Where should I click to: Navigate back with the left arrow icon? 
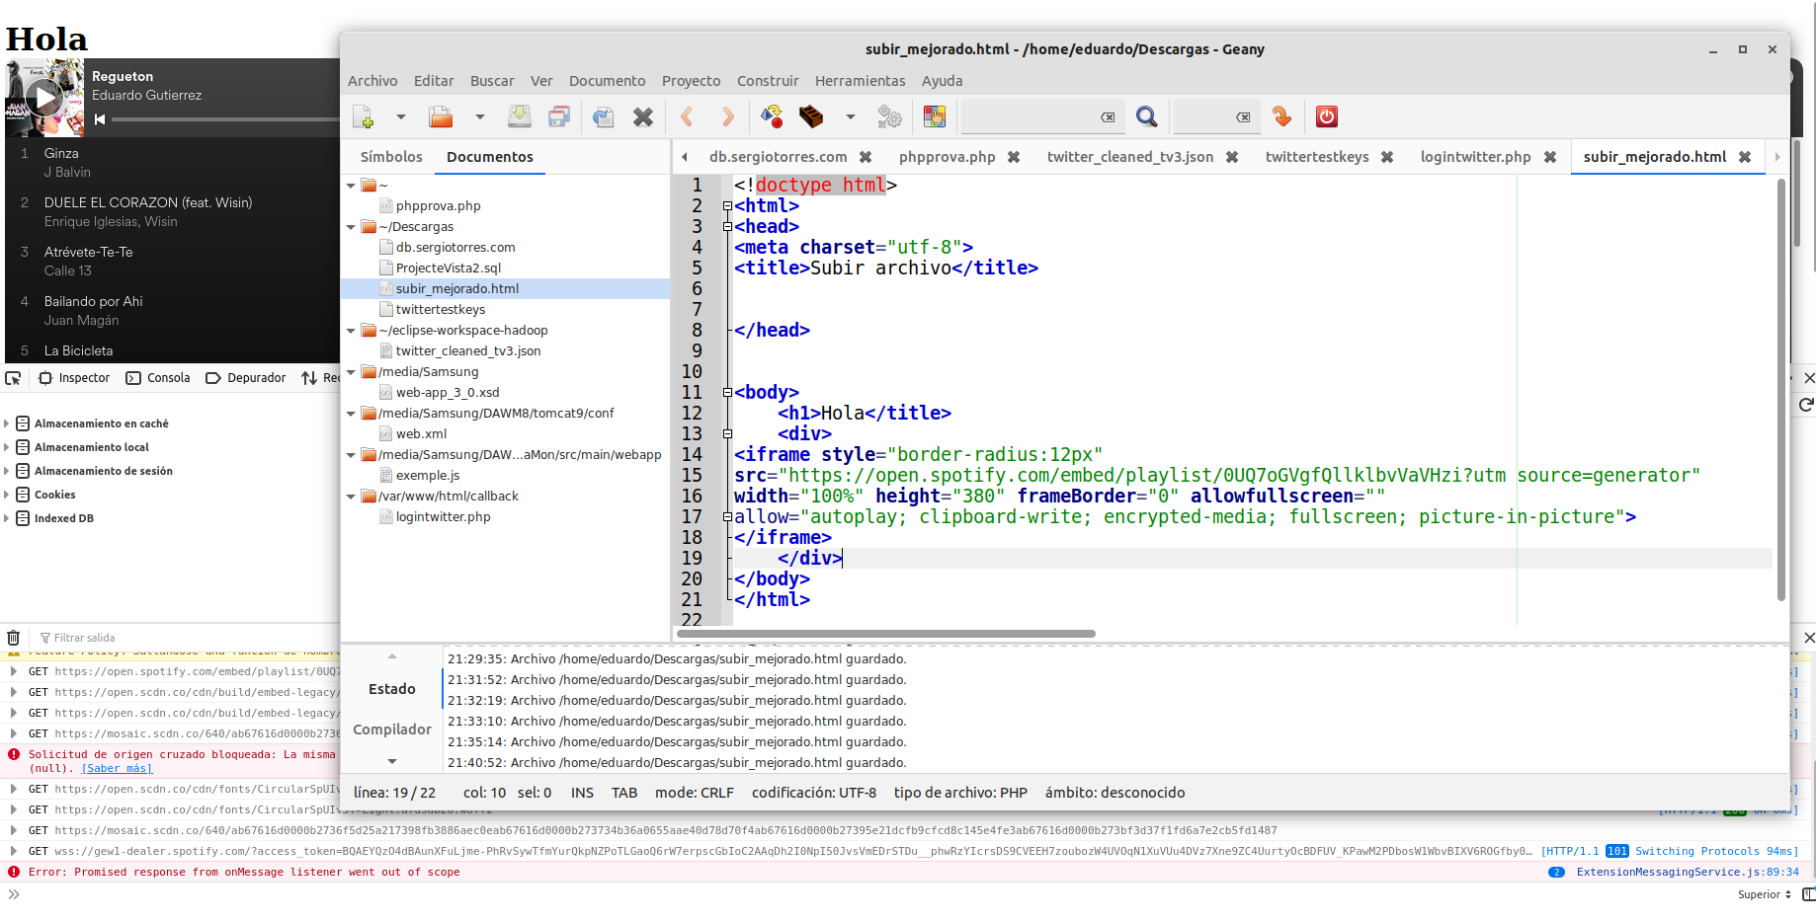tap(687, 116)
